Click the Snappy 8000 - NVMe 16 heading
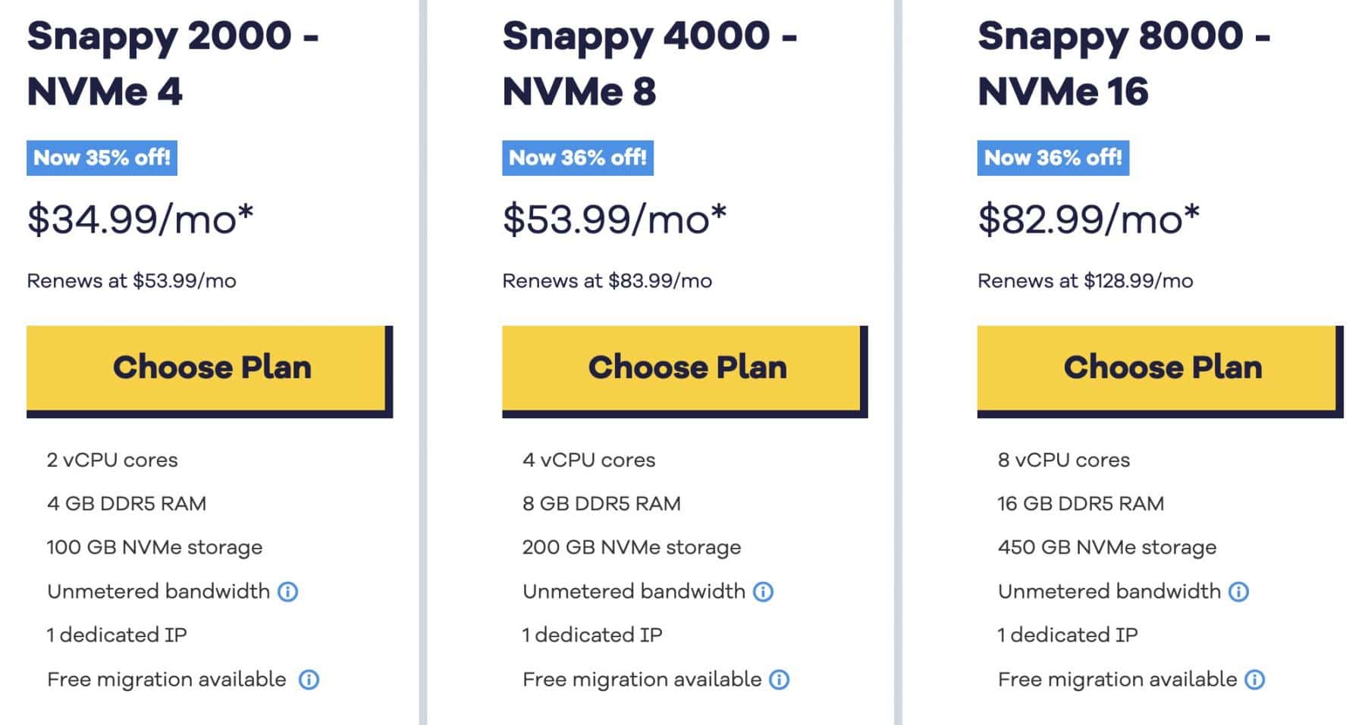The width and height of the screenshot is (1365, 725). tap(1124, 64)
